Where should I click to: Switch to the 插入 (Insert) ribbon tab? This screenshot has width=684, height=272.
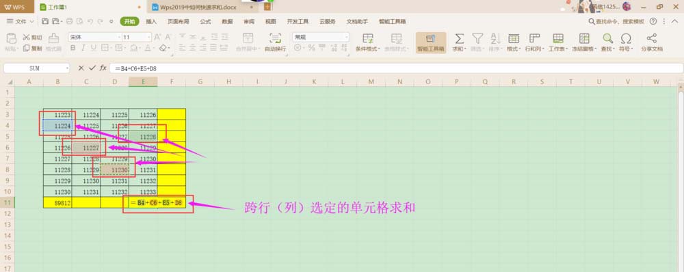pos(151,21)
